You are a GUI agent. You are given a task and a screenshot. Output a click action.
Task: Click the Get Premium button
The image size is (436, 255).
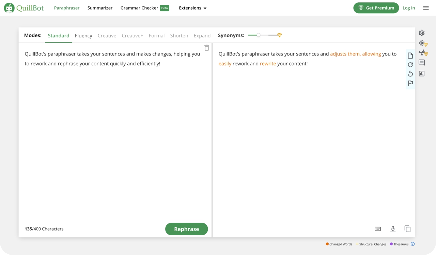pyautogui.click(x=376, y=8)
